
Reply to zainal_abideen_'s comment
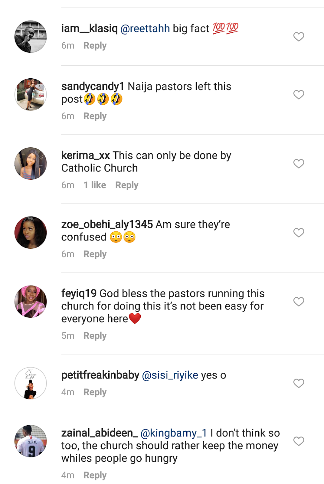point(95,475)
